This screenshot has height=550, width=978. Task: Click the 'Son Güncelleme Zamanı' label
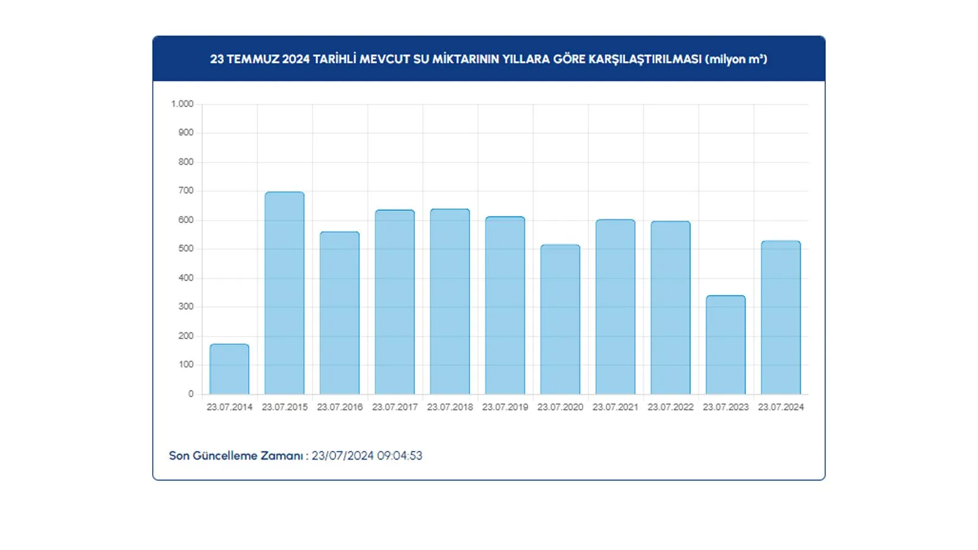tap(236, 456)
